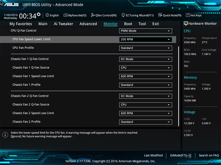
Task: Select the Monitor tab
Action: coord(110,24)
